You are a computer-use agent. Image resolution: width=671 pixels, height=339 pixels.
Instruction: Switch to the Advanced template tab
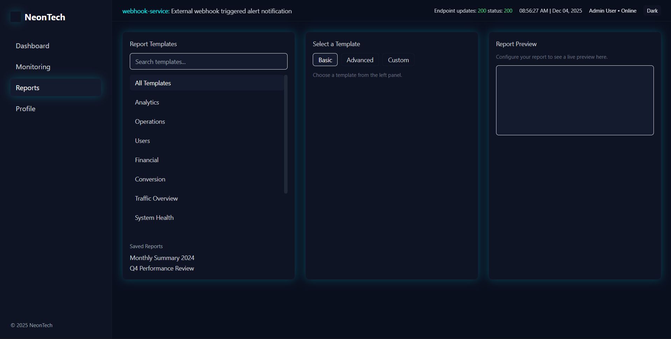pyautogui.click(x=360, y=60)
